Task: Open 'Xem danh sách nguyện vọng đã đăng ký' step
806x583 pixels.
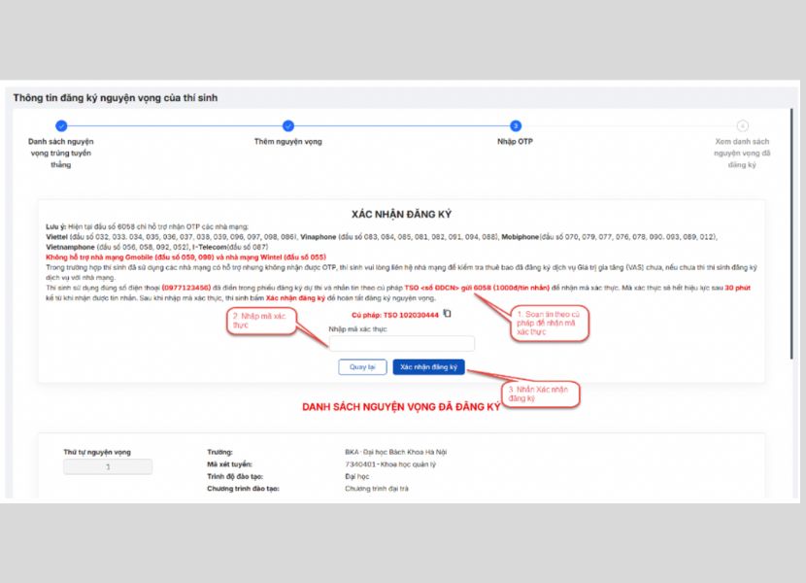Action: [743, 153]
